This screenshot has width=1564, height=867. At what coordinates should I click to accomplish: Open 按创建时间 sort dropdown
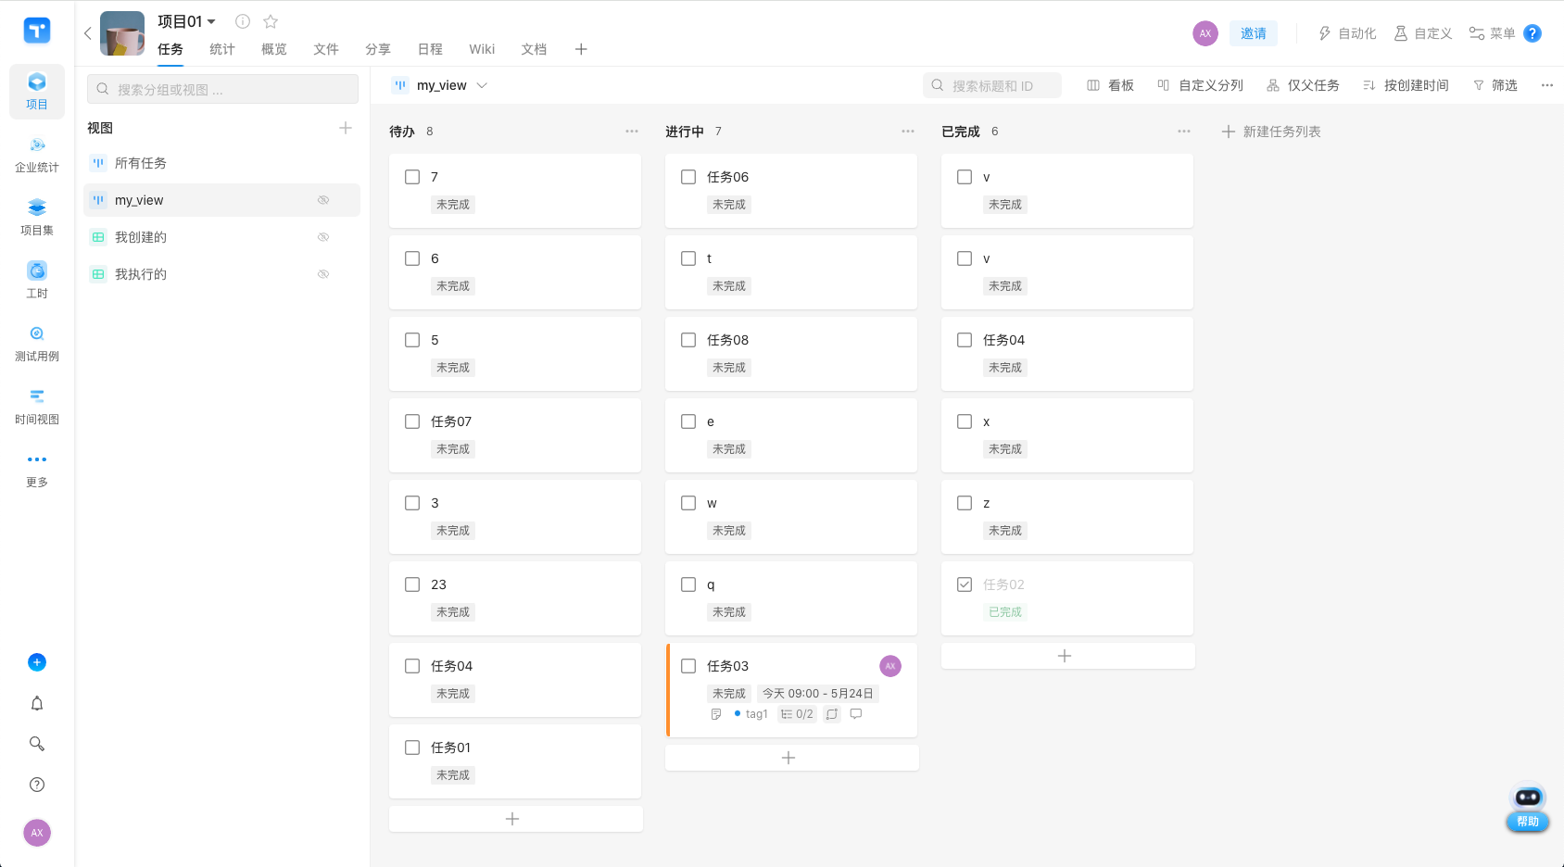pyautogui.click(x=1406, y=85)
